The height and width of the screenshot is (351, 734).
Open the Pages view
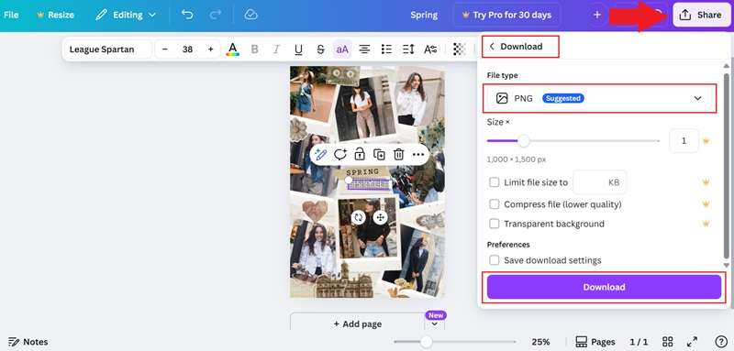click(595, 342)
